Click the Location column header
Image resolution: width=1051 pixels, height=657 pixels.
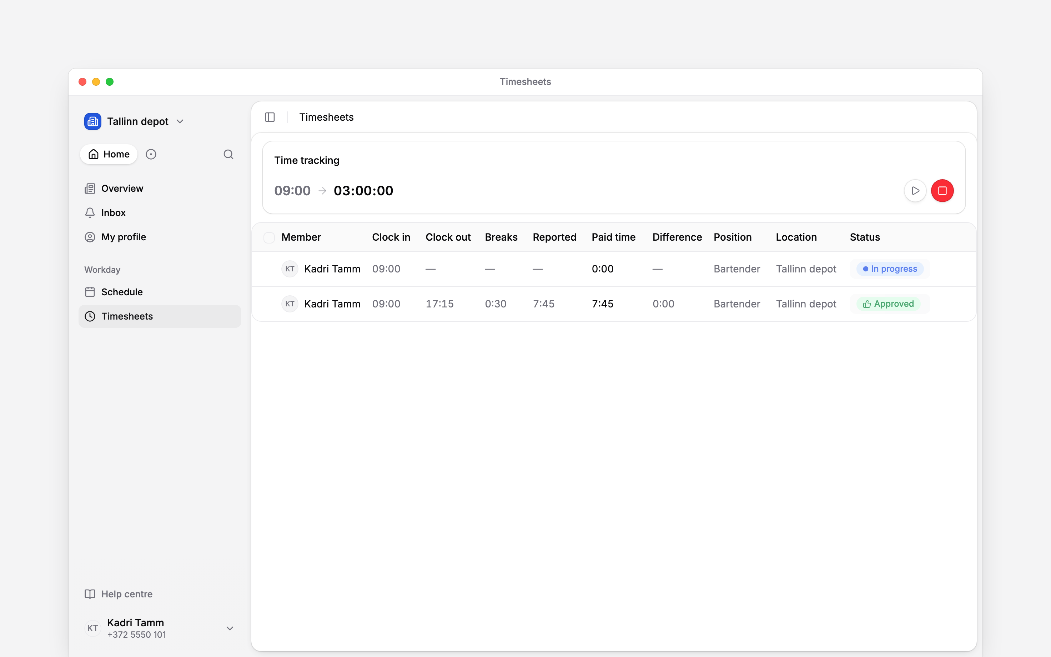click(796, 237)
